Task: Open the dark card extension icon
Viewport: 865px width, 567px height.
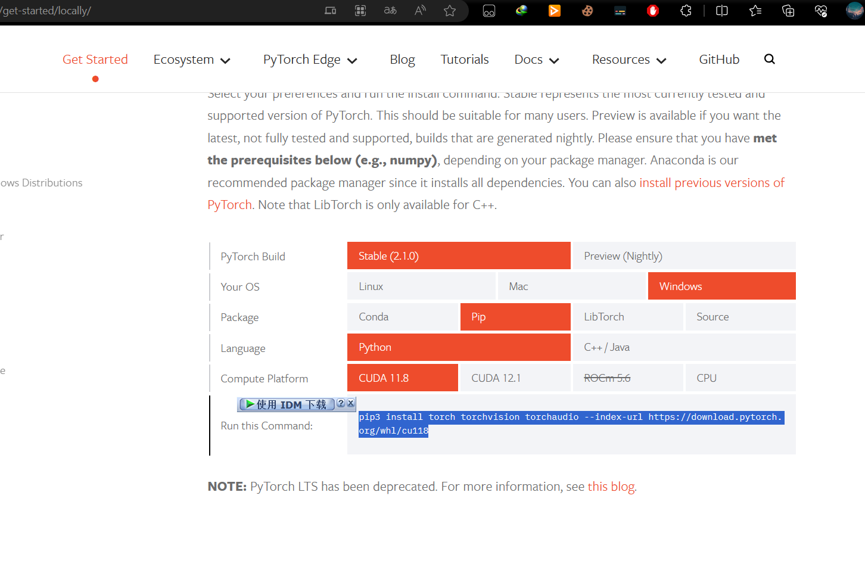Action: point(620,11)
